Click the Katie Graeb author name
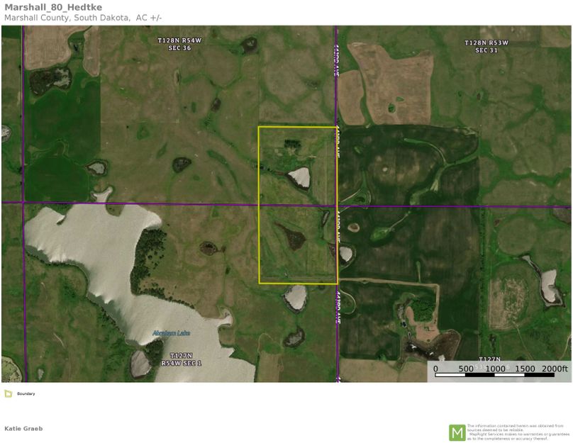 (x=24, y=428)
